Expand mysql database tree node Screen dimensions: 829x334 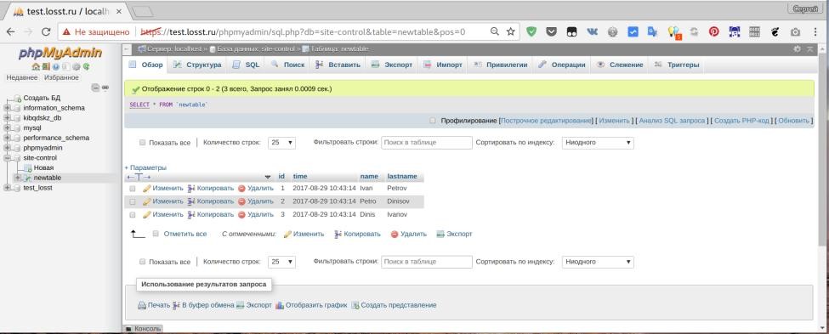7,127
